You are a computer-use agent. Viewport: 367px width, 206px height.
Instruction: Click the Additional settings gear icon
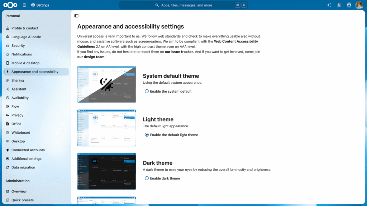coord(8,158)
